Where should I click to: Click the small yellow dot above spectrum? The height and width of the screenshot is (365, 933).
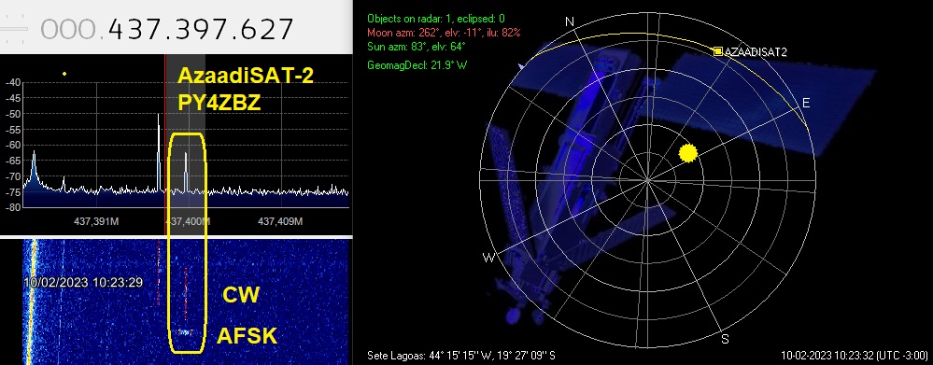pos(64,74)
